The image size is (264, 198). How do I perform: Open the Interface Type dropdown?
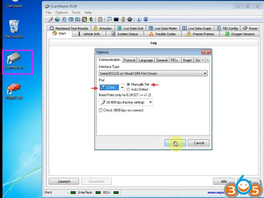[153, 73]
